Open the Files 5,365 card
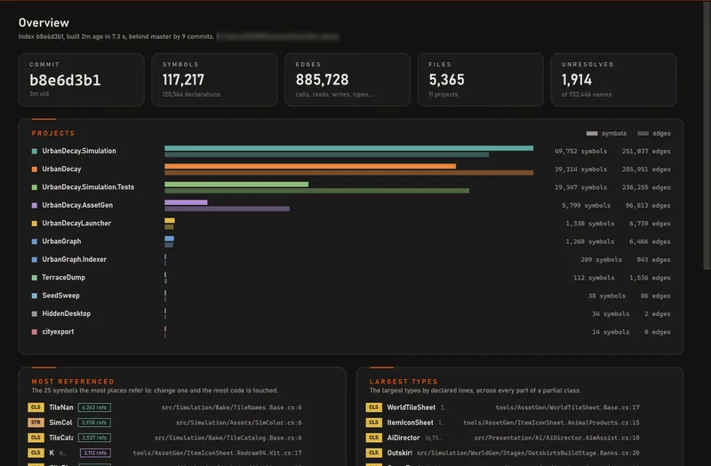 (x=481, y=80)
